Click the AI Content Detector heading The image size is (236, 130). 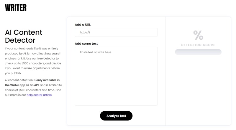click(x=24, y=36)
